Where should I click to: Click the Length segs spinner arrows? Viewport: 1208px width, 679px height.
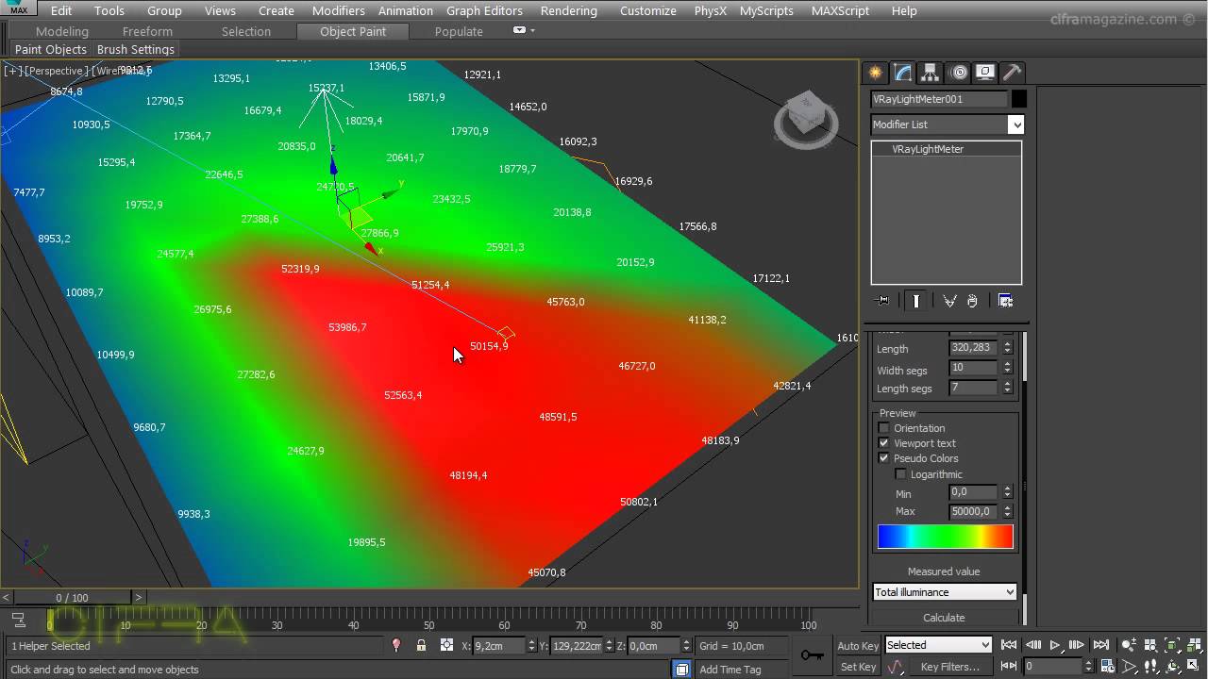coord(1007,388)
